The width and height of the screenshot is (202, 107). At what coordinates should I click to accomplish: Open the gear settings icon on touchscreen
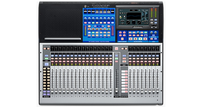pos(139,10)
